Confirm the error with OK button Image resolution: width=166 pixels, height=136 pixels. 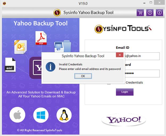pyautogui.click(x=83, y=76)
